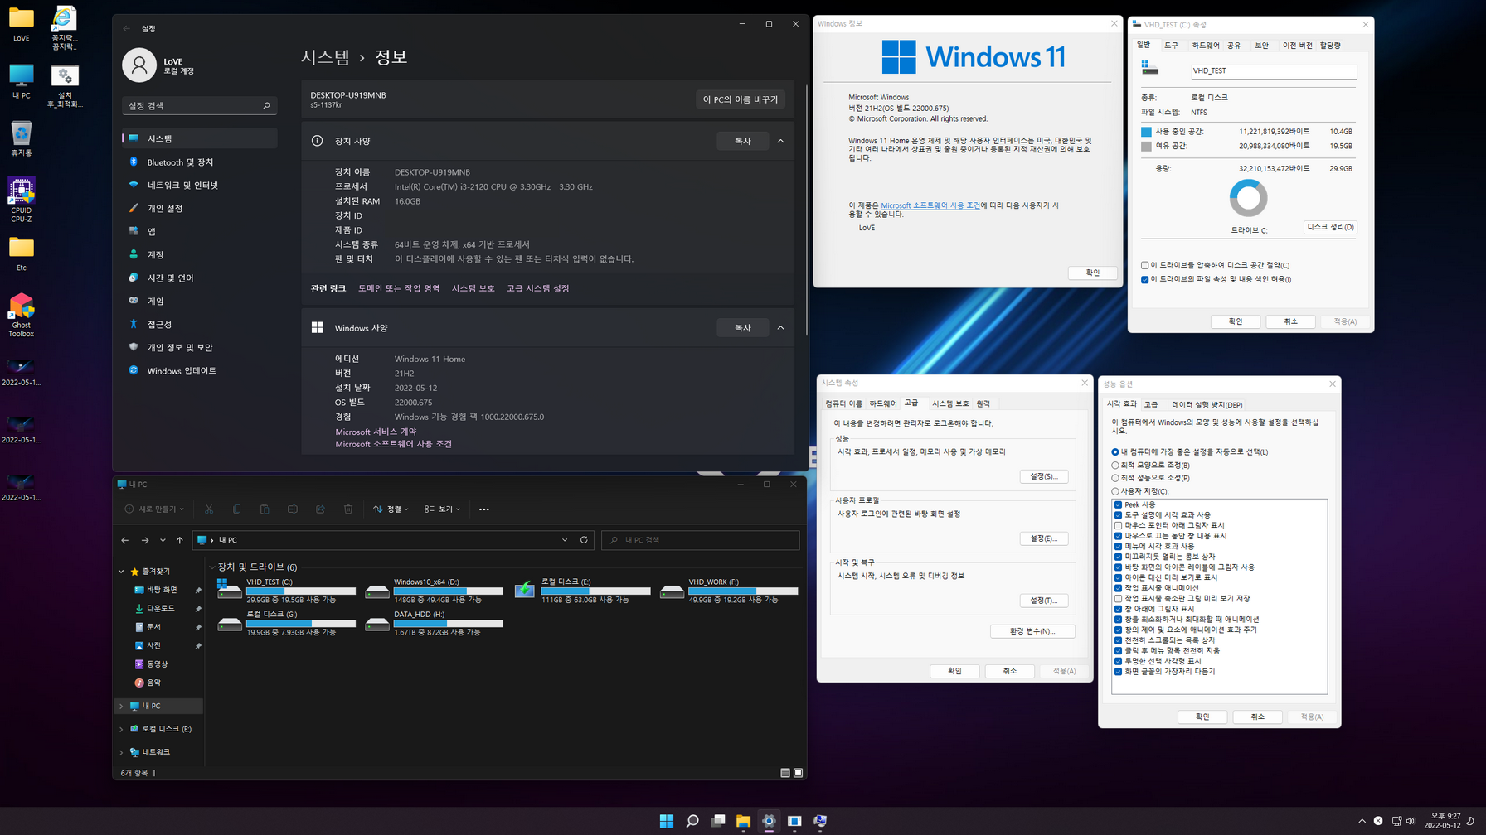Open the 도구 tab in VHD_TEST properties
The width and height of the screenshot is (1486, 835).
1171,46
